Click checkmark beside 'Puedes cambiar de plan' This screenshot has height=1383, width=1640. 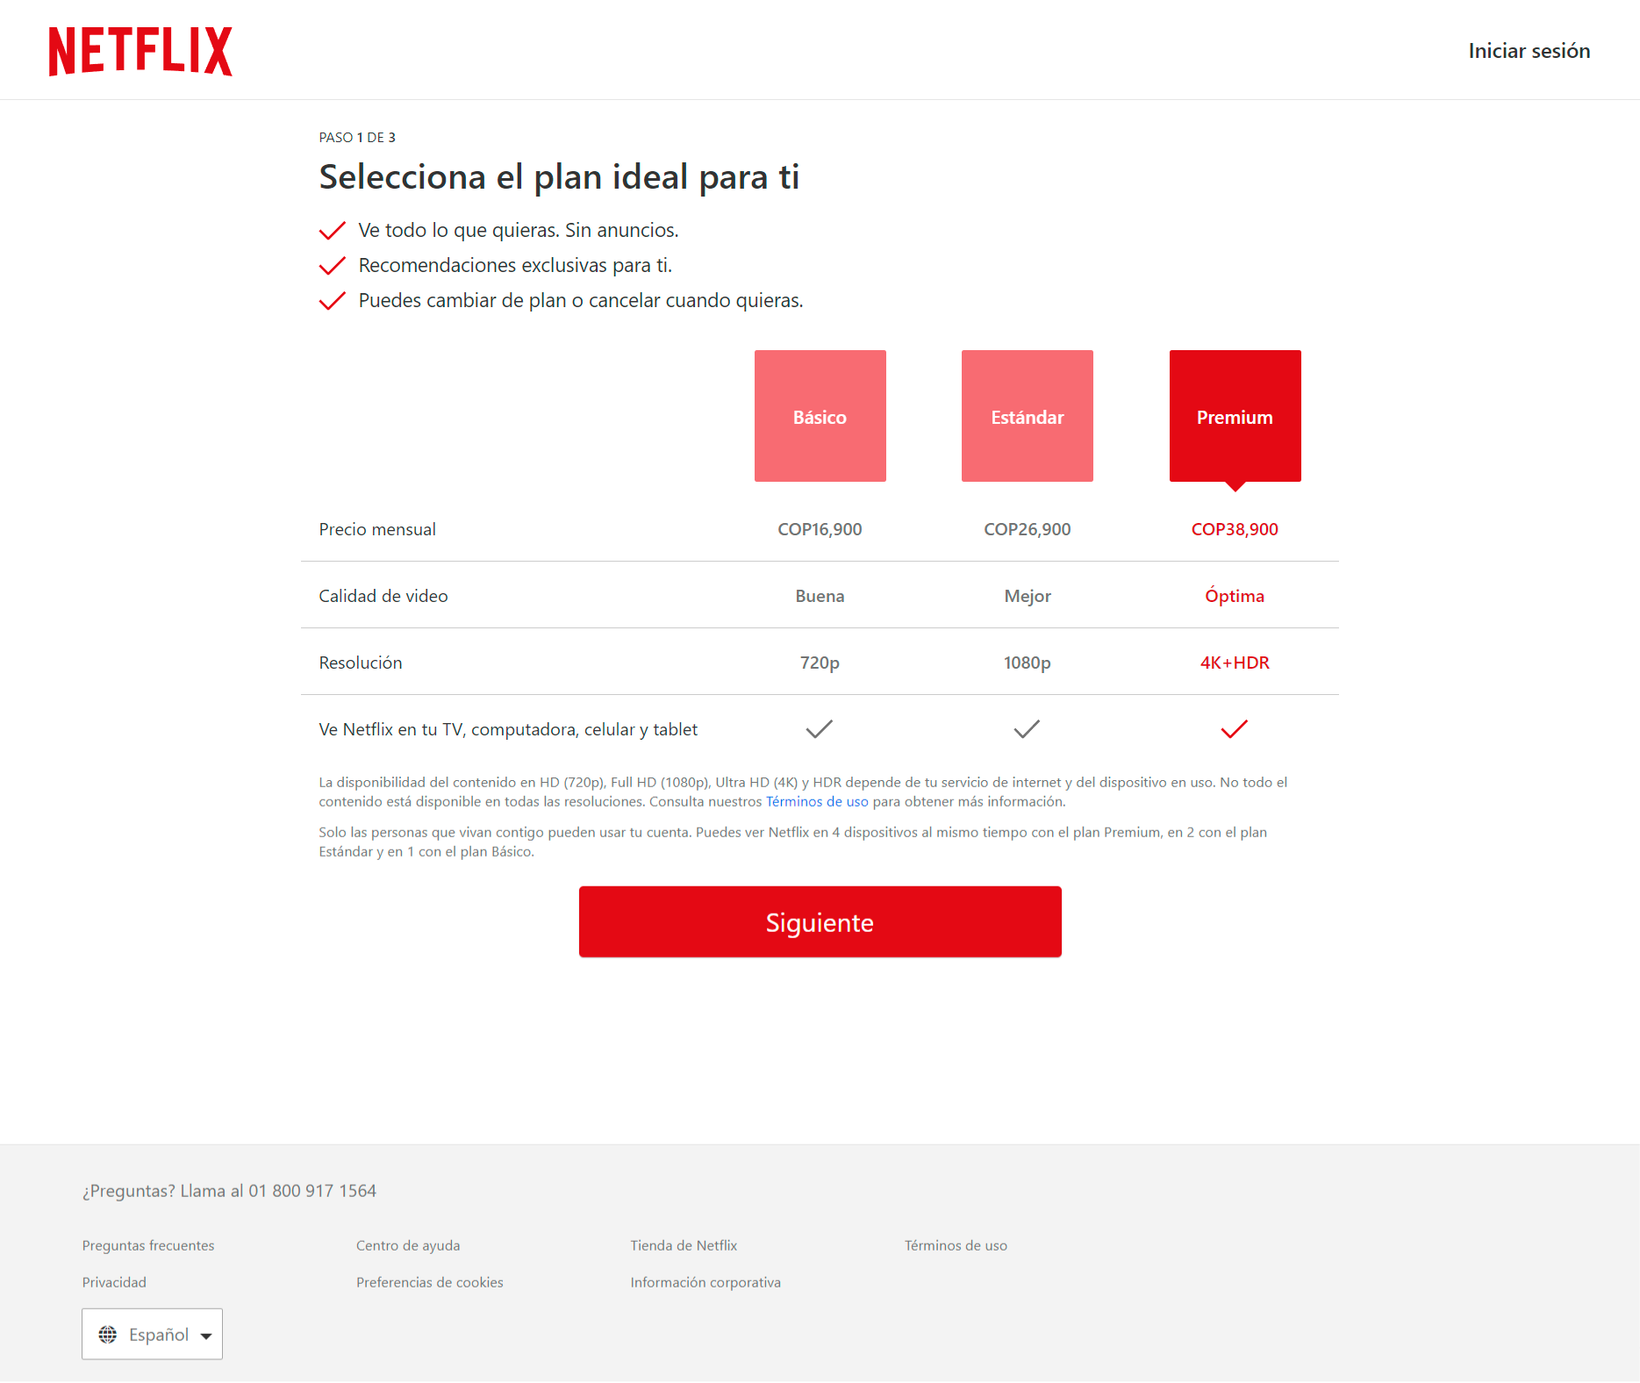pyautogui.click(x=332, y=301)
